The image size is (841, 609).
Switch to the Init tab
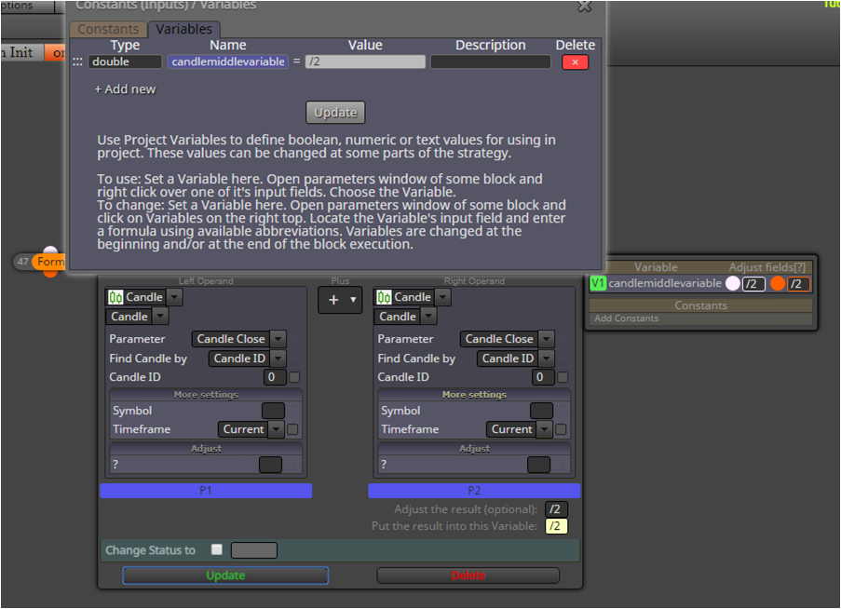click(x=20, y=52)
